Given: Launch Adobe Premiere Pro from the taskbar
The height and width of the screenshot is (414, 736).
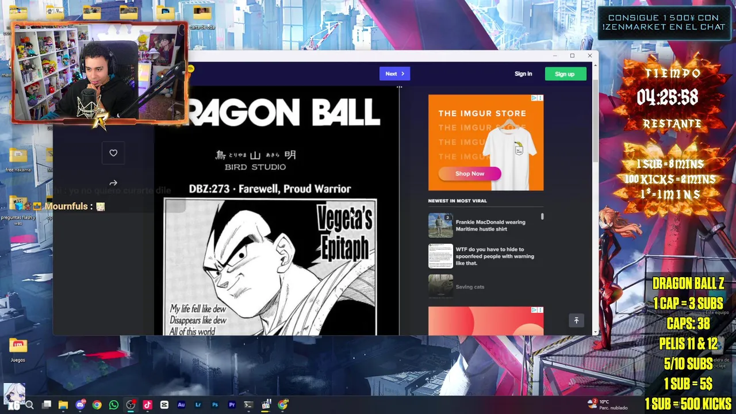Looking at the screenshot, I should coord(232,405).
